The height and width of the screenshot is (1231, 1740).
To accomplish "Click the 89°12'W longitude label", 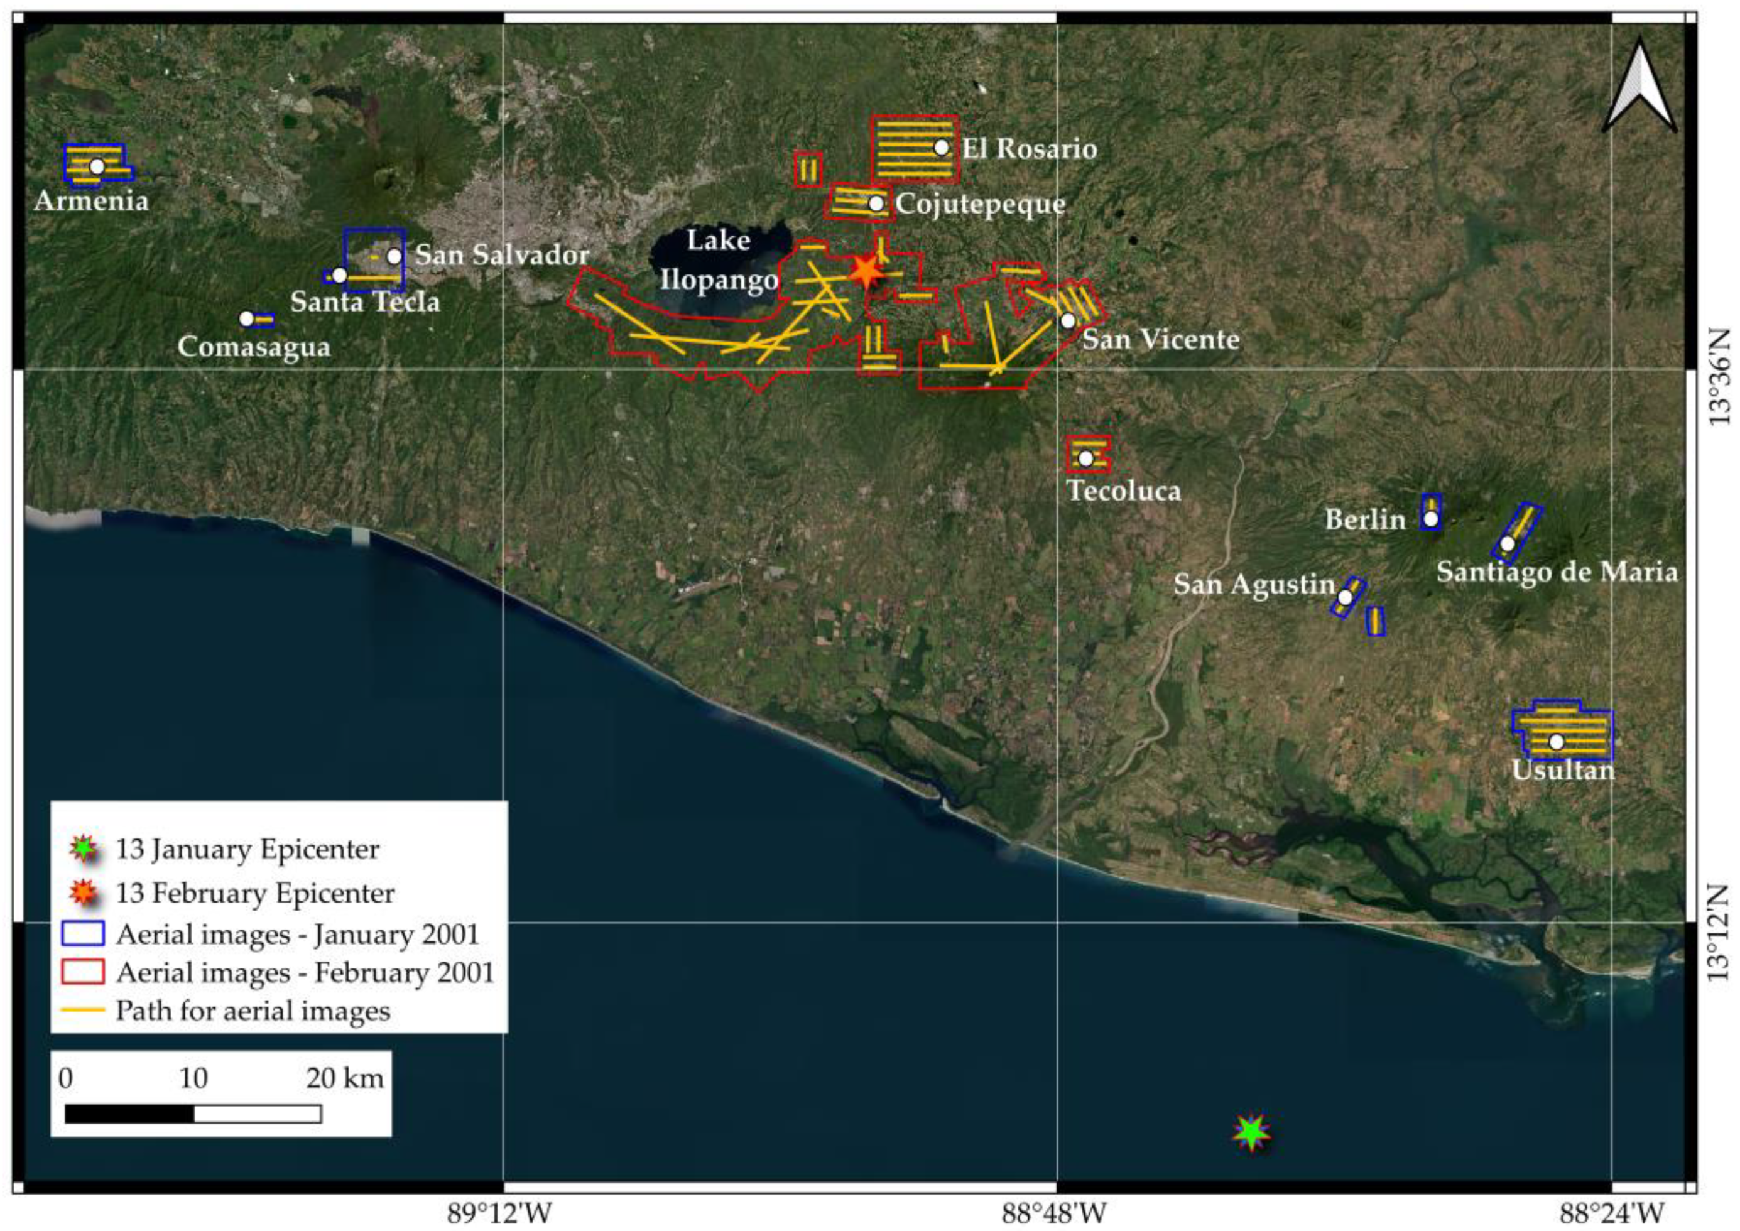I will coord(499,1213).
